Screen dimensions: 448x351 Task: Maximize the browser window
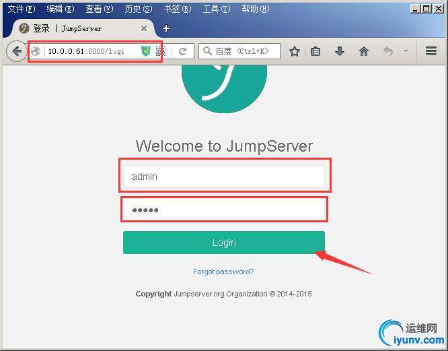click(x=426, y=9)
